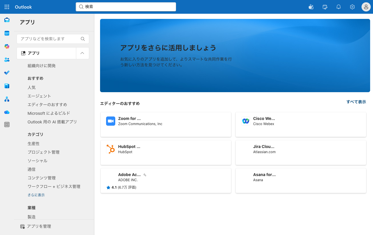Open the notifications bell
Image resolution: width=373 pixels, height=235 pixels.
click(339, 7)
